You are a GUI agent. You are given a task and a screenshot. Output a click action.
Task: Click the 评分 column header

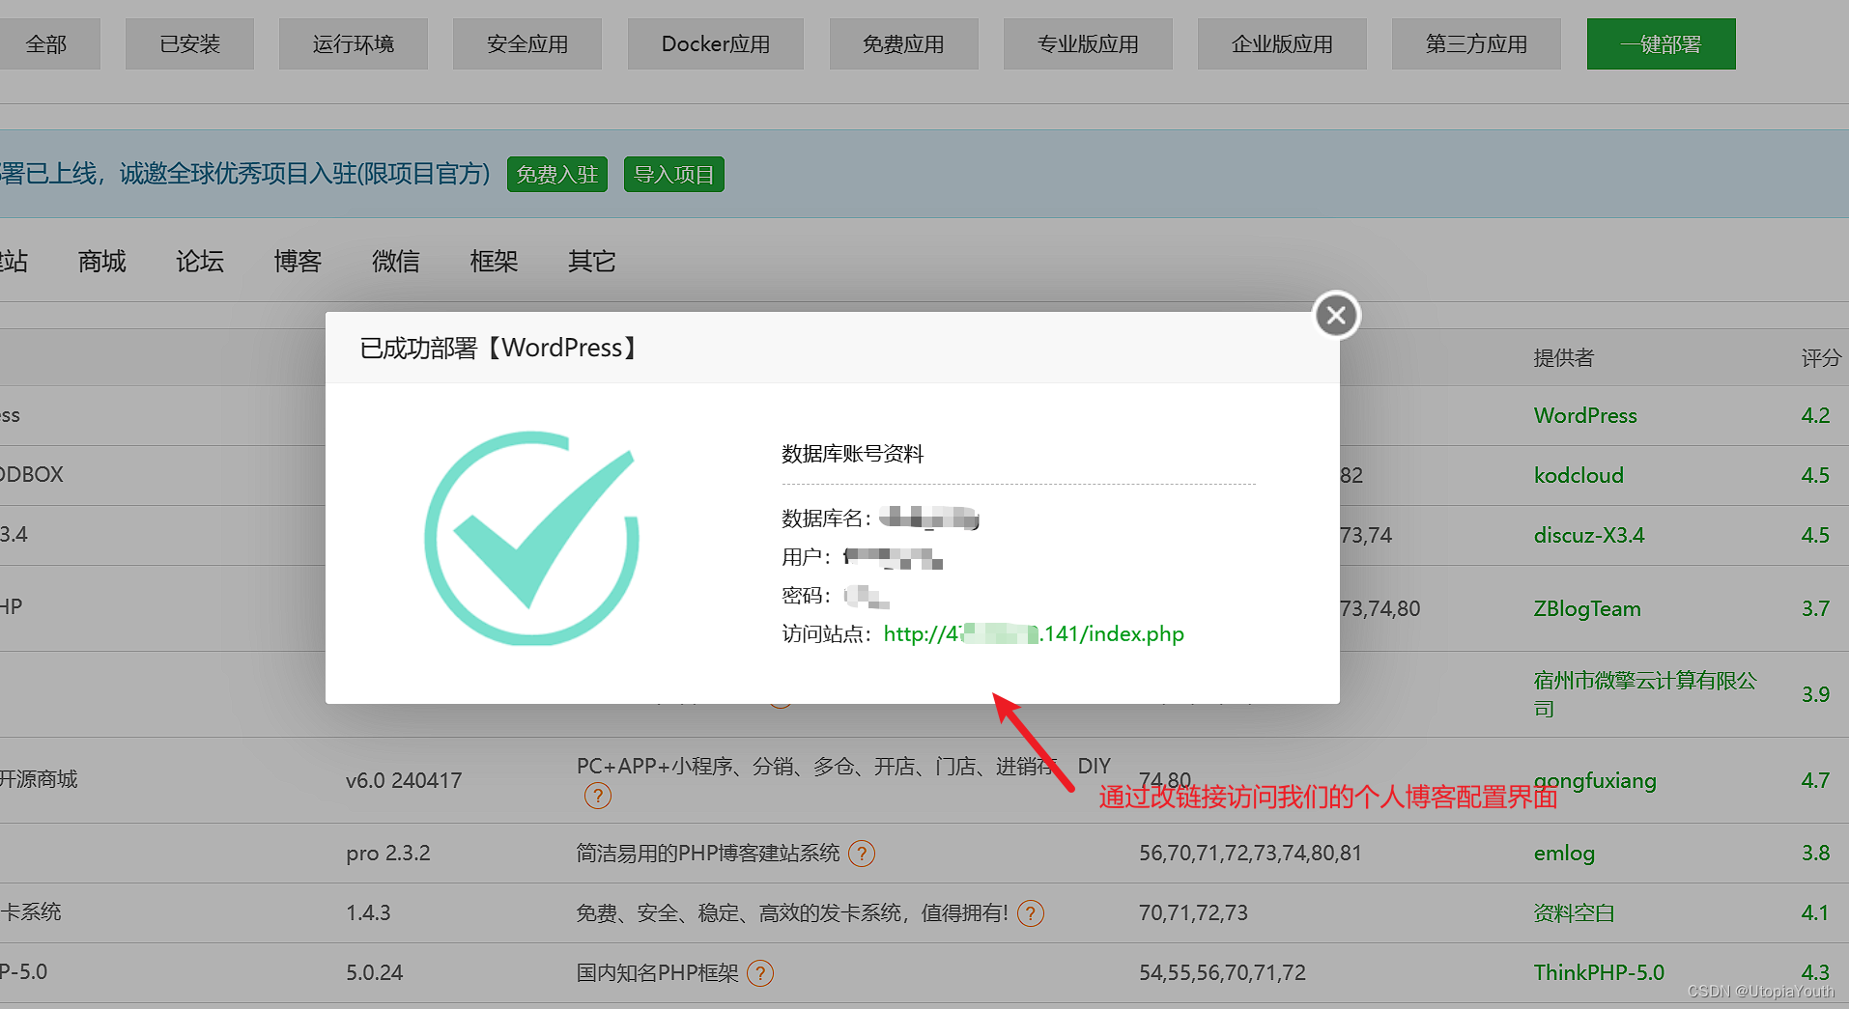coord(1820,358)
